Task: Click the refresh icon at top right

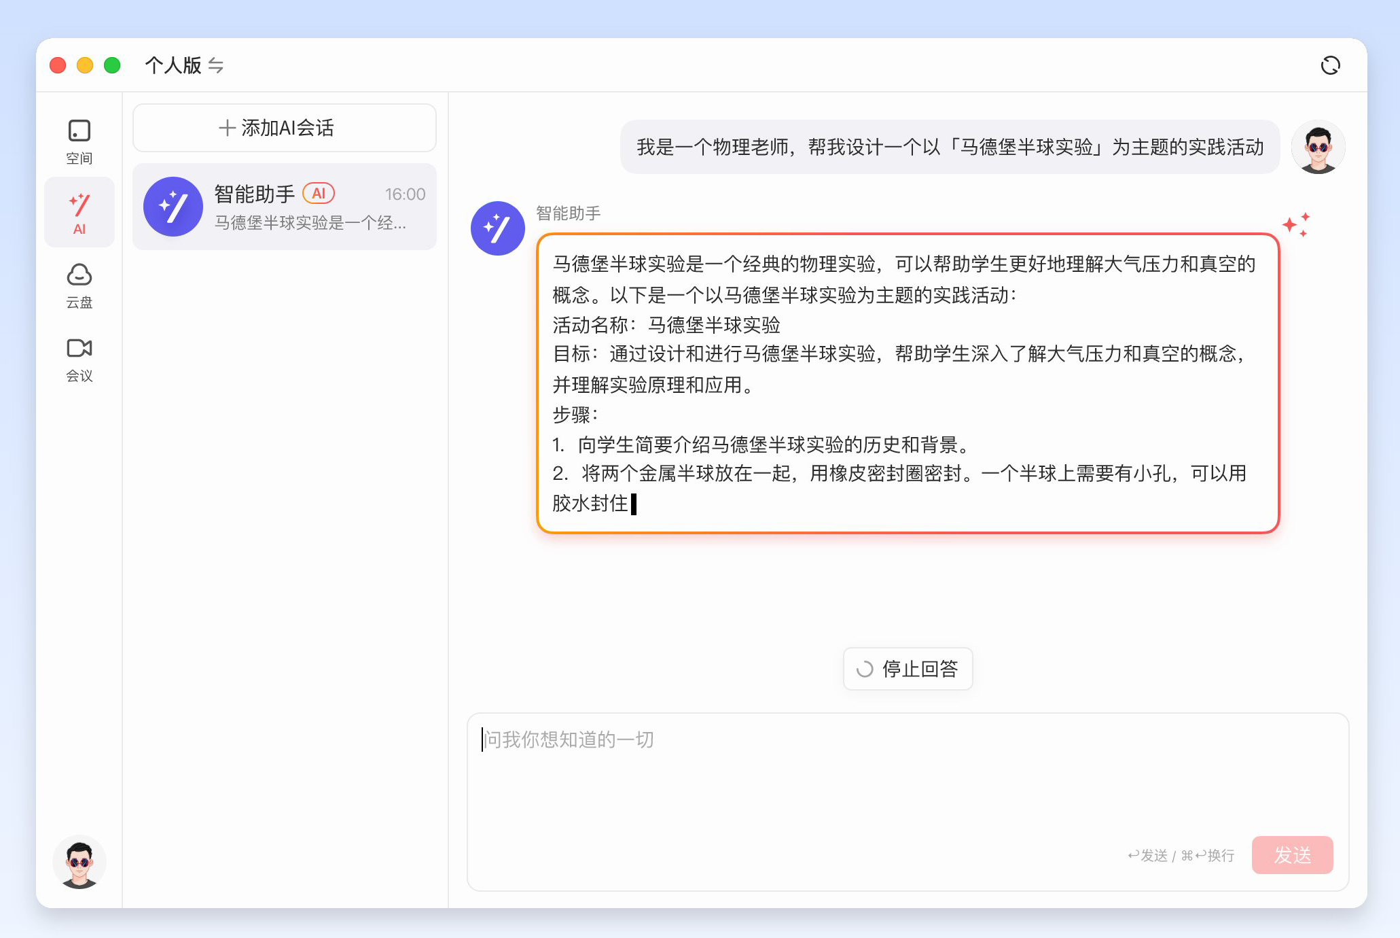Action: click(x=1329, y=65)
